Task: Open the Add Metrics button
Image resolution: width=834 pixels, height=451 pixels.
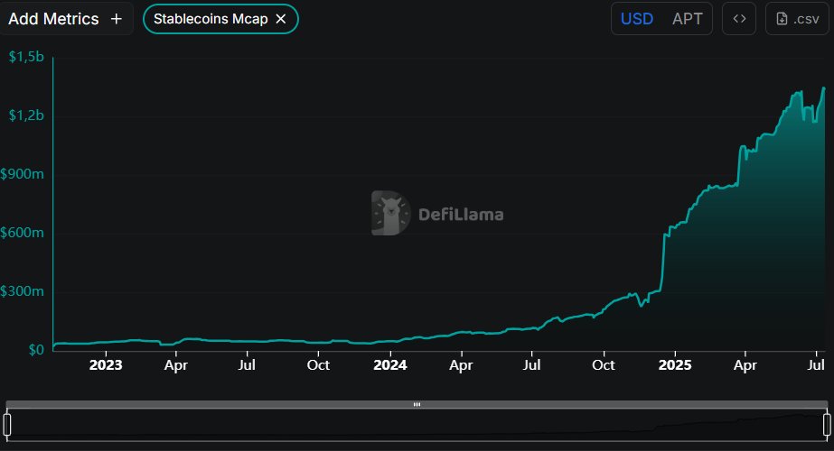Action: pos(65,19)
